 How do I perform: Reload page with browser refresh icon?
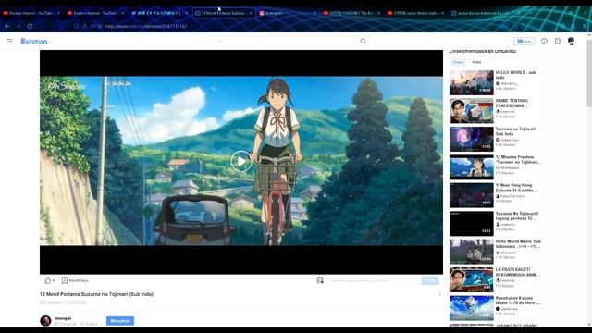point(30,26)
